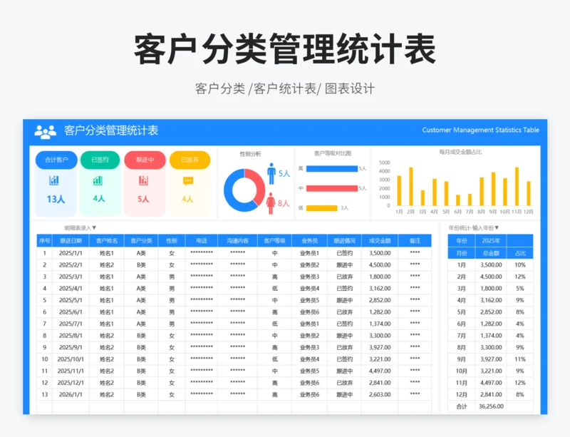This screenshot has width=570, height=437.
Task: Click the 13人 total customer count
Action: (56, 199)
